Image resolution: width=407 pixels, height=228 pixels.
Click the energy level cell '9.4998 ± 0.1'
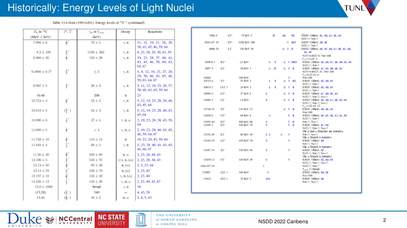[x=41, y=72]
